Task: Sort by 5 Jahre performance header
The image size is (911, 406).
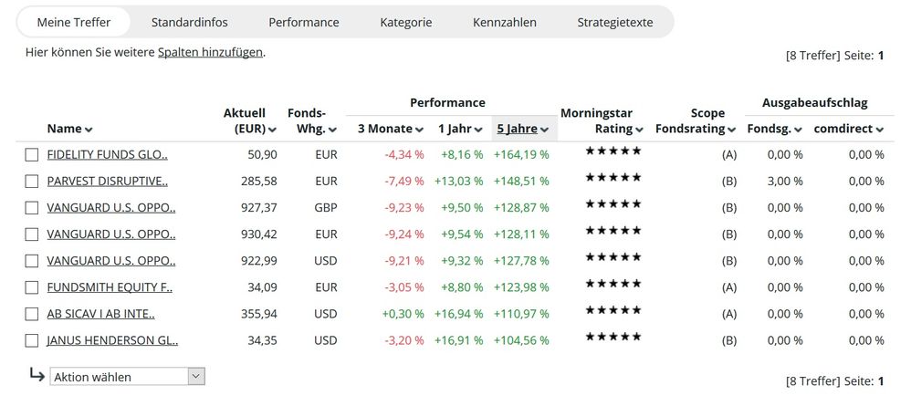Action: tap(522, 129)
